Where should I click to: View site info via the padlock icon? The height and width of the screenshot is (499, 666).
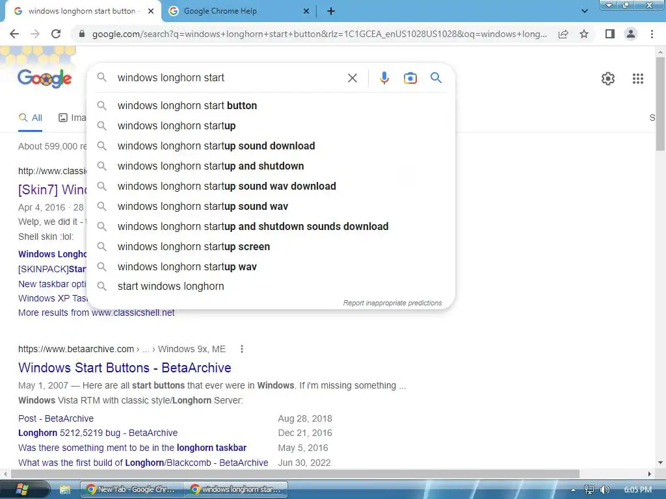coord(82,34)
